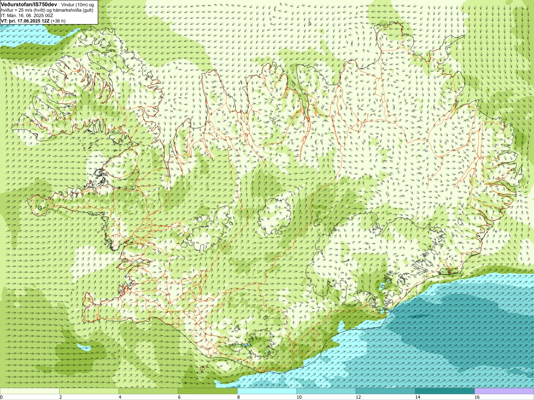This screenshot has width=534, height=400.
Task: Click the legend scale label '10'
Action: (299, 397)
